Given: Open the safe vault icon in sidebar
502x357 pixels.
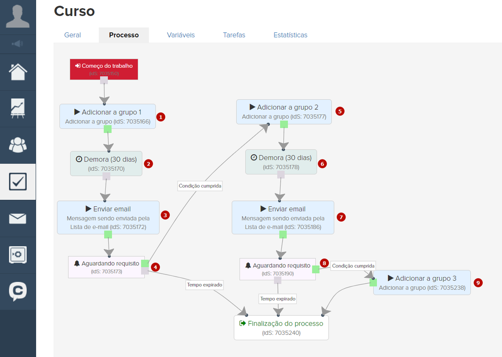Looking at the screenshot, I should tap(18, 254).
